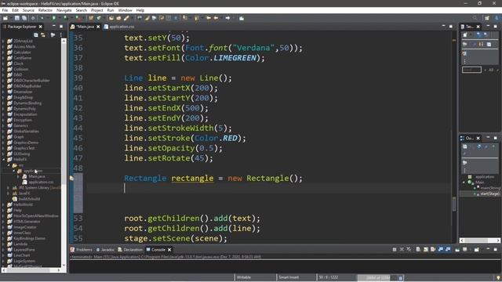This screenshot has height=282, width=502.
Task: Collapse the HelloFX project
Action: [x=3, y=159]
